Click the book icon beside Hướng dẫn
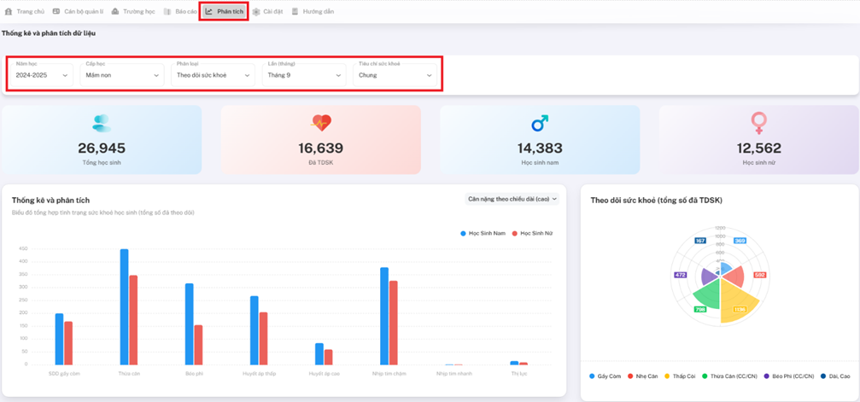 click(x=295, y=12)
